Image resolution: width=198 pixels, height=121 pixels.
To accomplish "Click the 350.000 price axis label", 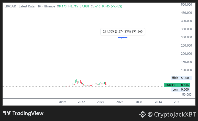I will [x=186, y=29].
